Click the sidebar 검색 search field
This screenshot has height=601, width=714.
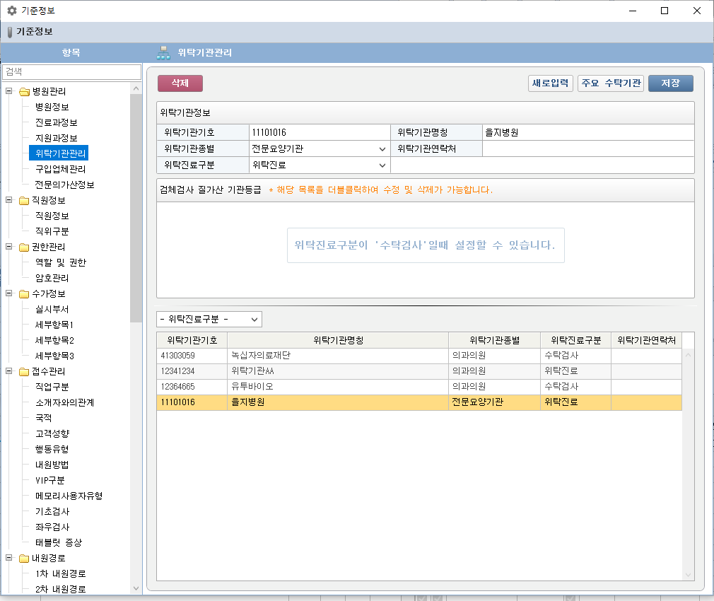click(x=71, y=72)
